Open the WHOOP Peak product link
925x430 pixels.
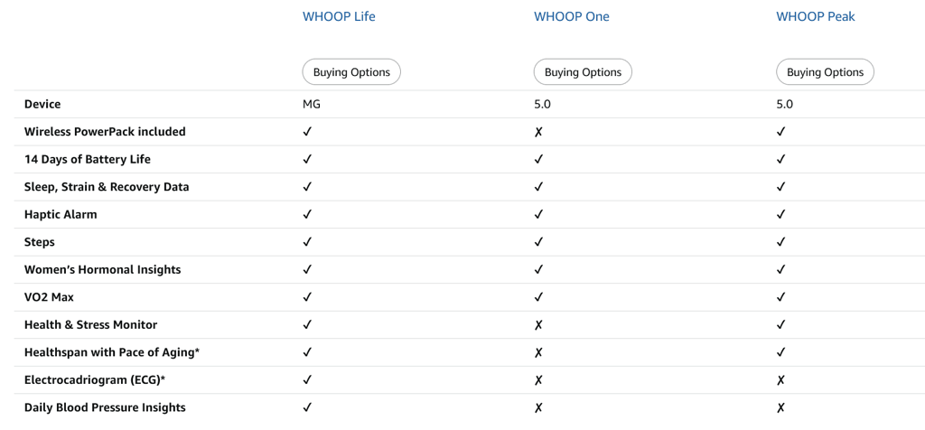pyautogui.click(x=815, y=16)
